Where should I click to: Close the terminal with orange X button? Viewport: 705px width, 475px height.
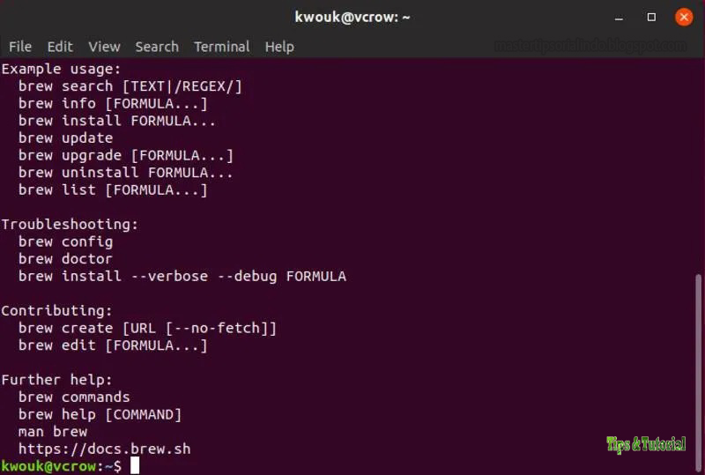(684, 17)
